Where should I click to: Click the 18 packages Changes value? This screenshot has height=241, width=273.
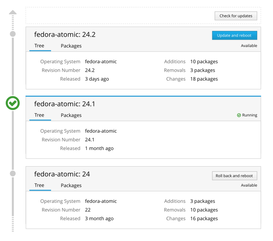pyautogui.click(x=204, y=79)
